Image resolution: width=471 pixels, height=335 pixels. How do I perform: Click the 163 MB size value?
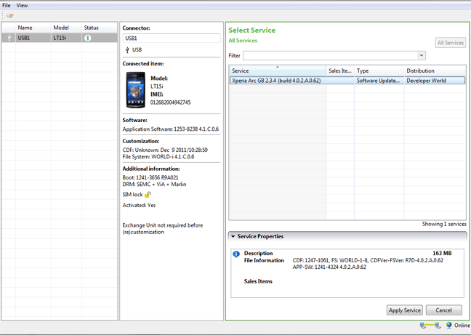coord(442,253)
